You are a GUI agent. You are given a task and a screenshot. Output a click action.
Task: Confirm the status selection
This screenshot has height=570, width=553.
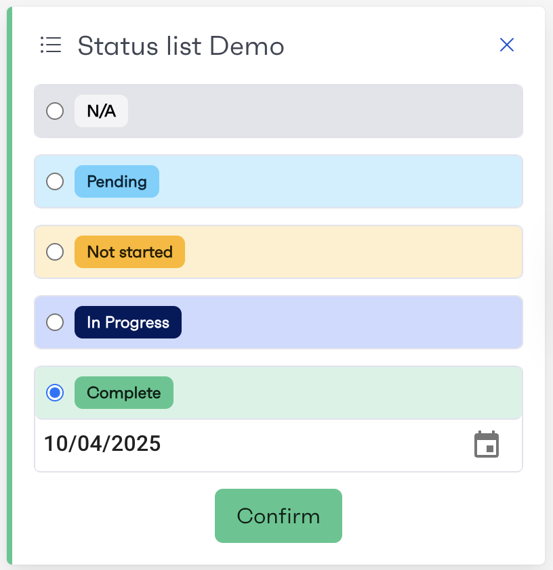pos(279,516)
